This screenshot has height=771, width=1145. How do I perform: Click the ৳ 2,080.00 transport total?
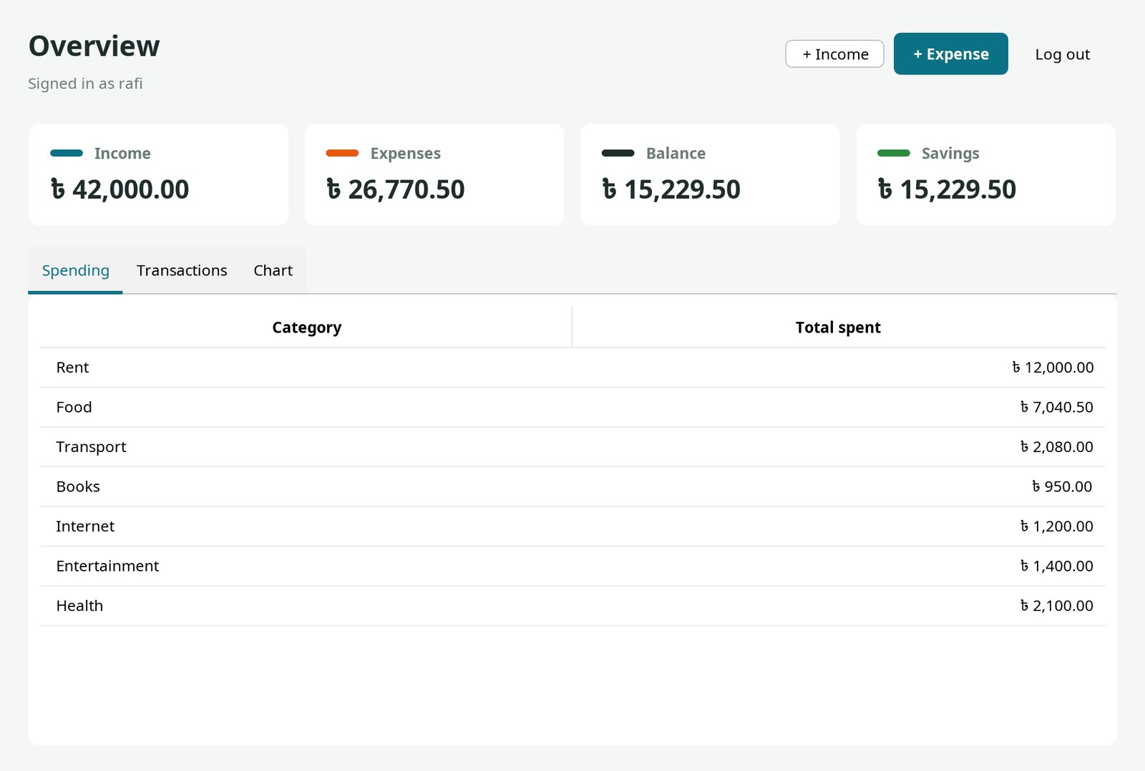[1057, 447]
